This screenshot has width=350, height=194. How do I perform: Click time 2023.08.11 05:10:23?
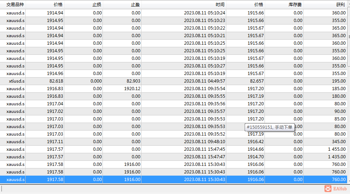tap(205, 21)
